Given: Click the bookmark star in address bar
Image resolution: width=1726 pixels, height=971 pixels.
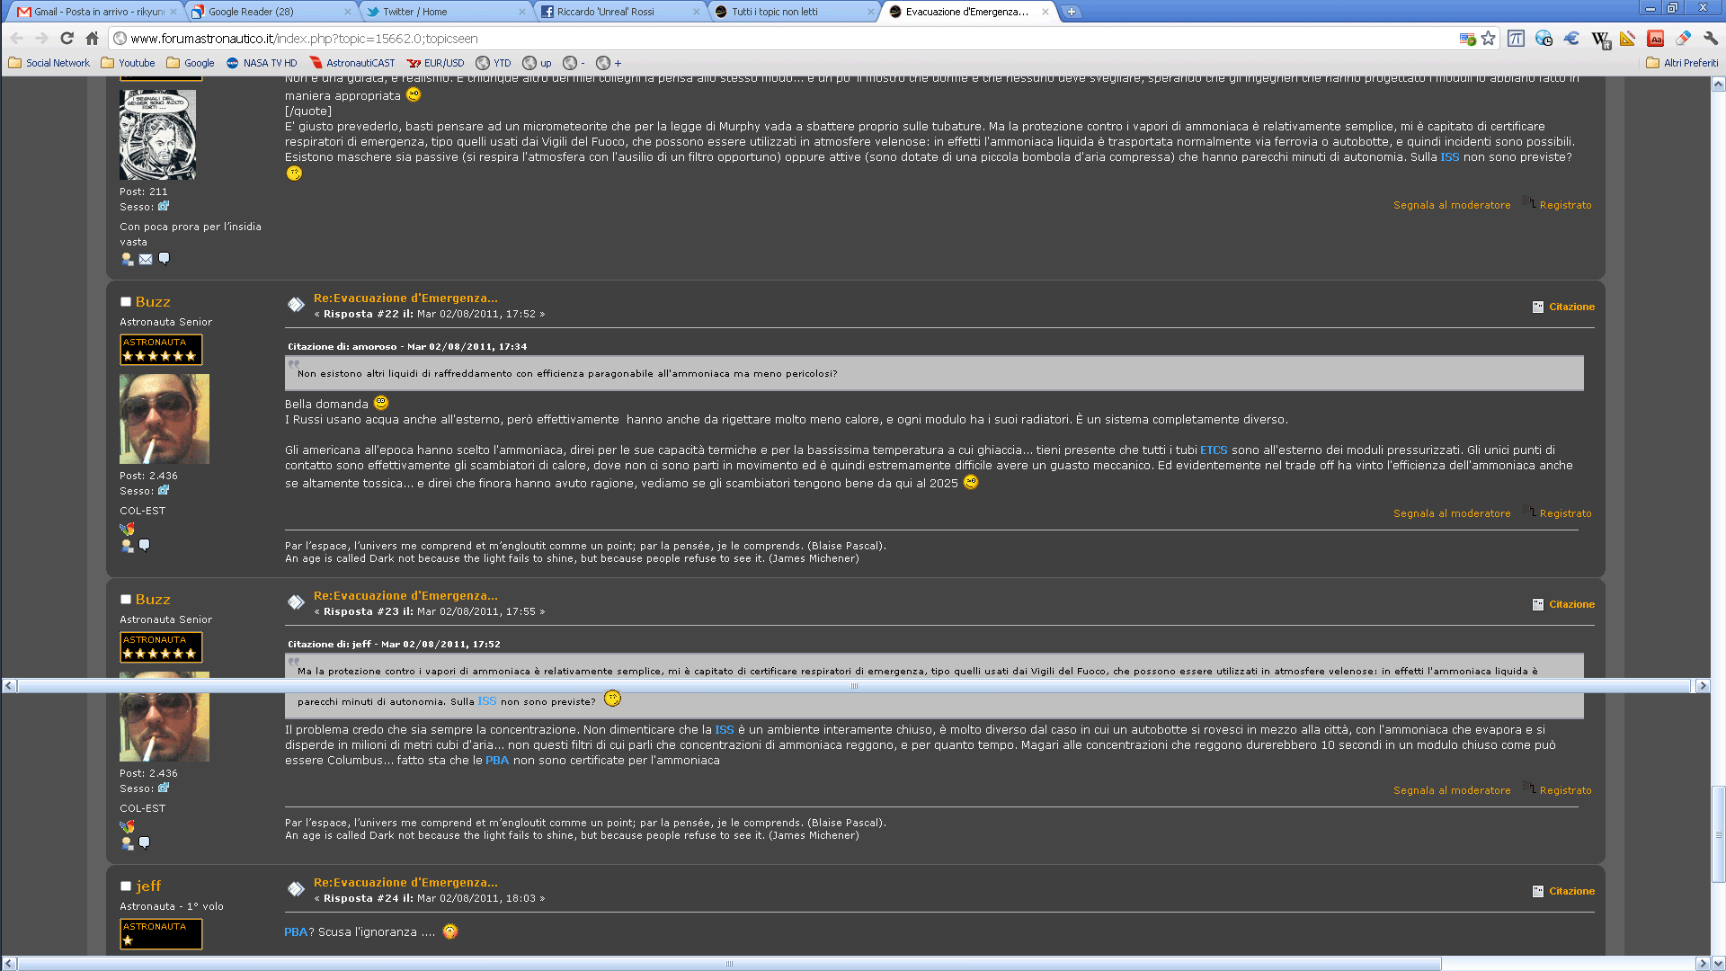Looking at the screenshot, I should 1489,39.
